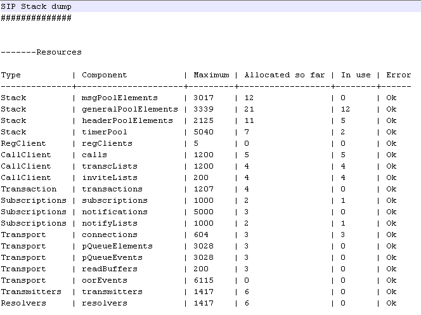
Task: Click the 'Transmitters' type cell
Action: coord(31,292)
